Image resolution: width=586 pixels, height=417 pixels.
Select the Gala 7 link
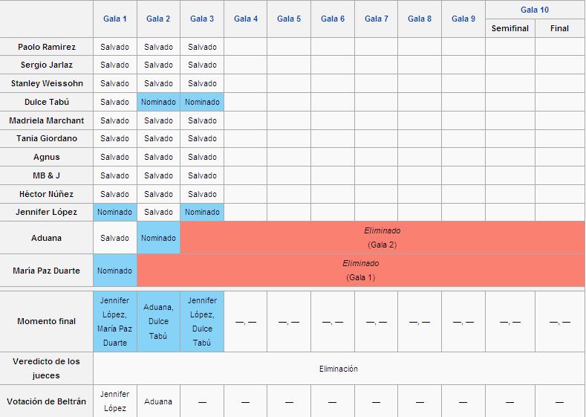377,19
